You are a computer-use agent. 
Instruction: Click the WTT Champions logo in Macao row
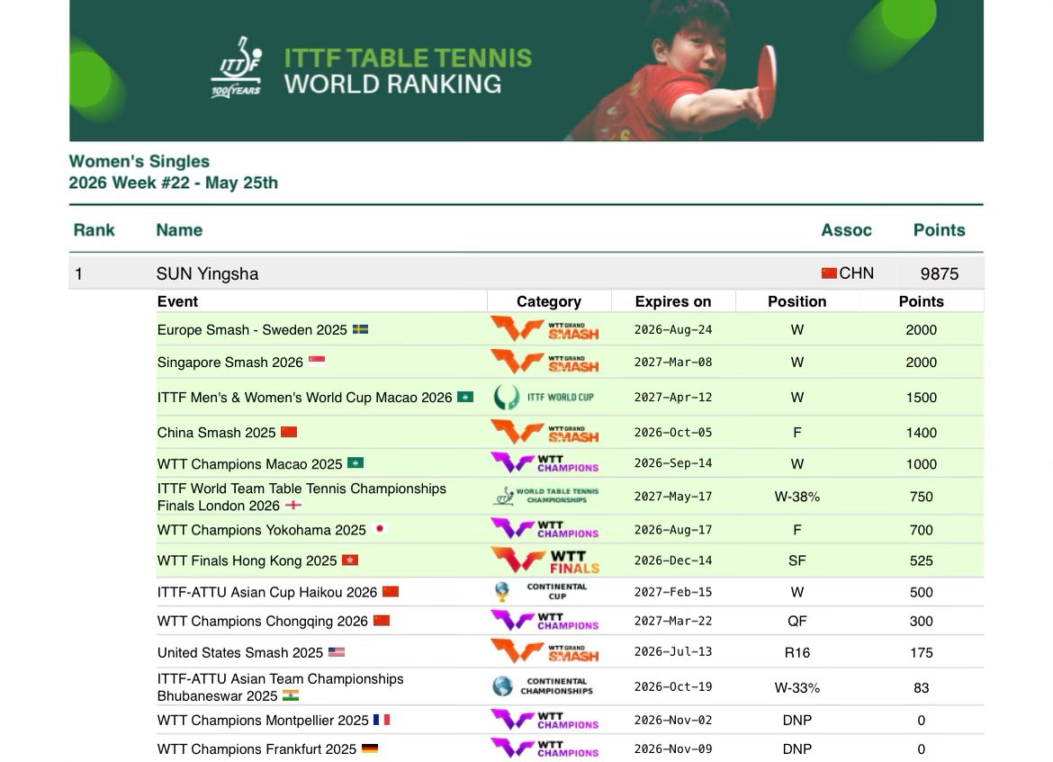544,463
